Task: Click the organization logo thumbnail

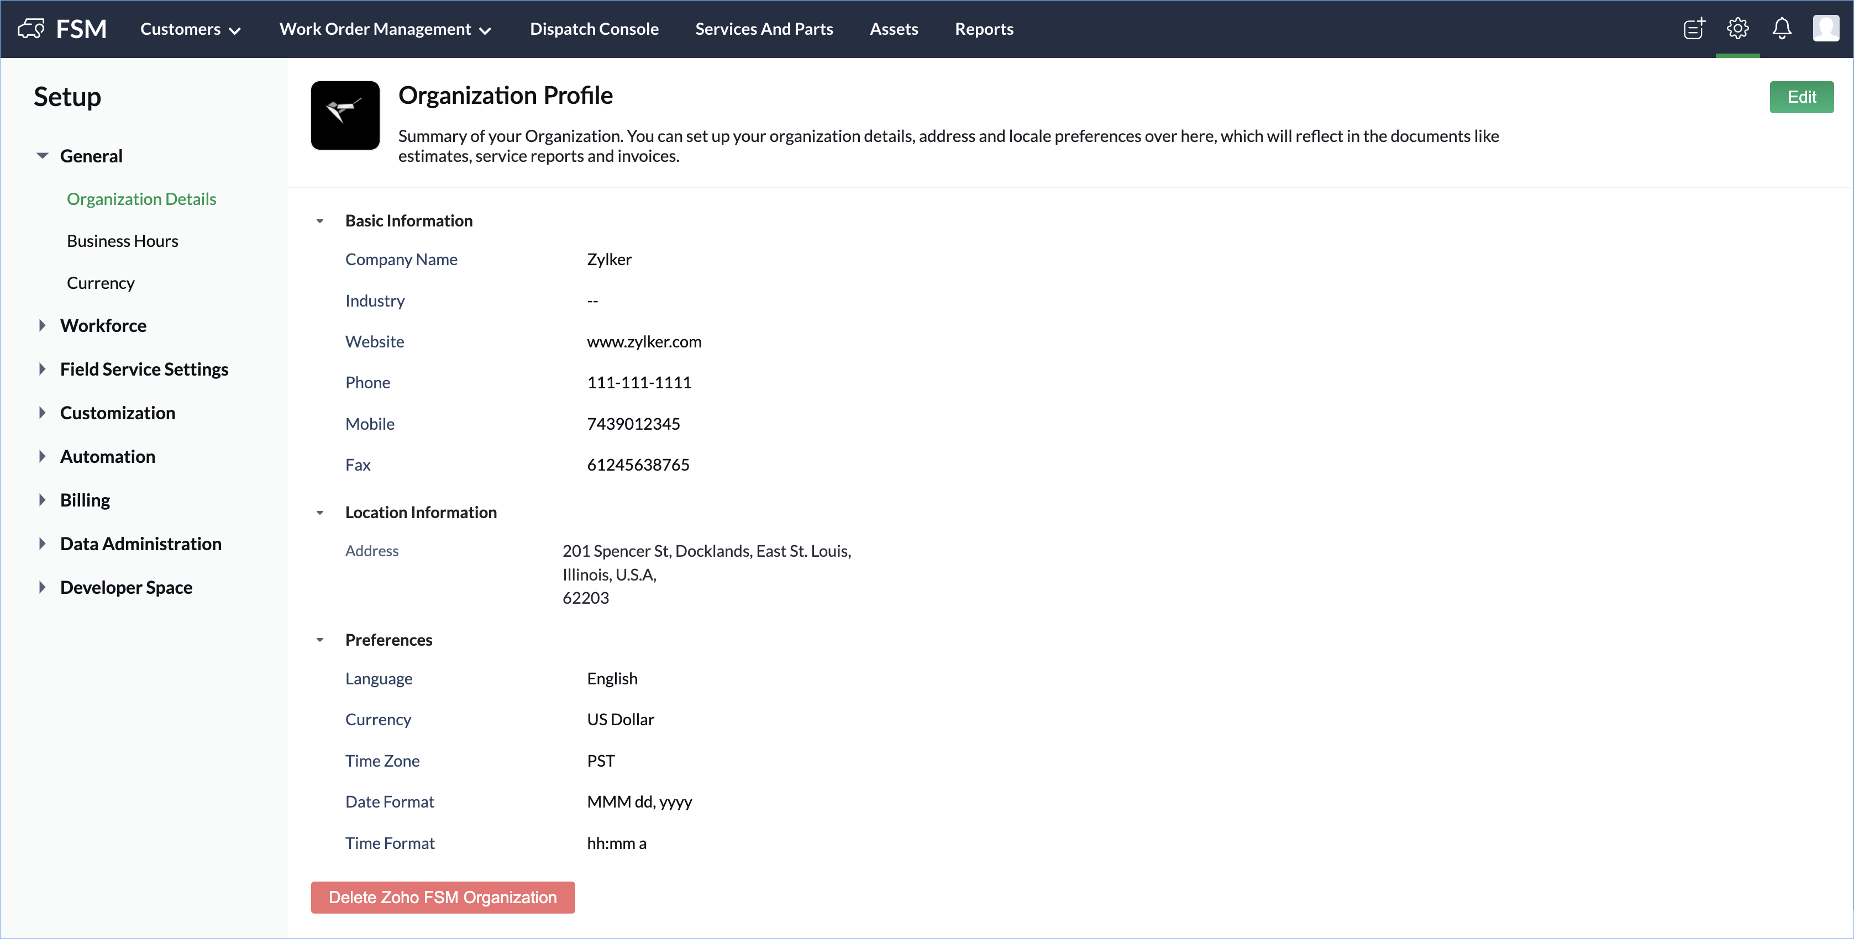Action: 345,115
